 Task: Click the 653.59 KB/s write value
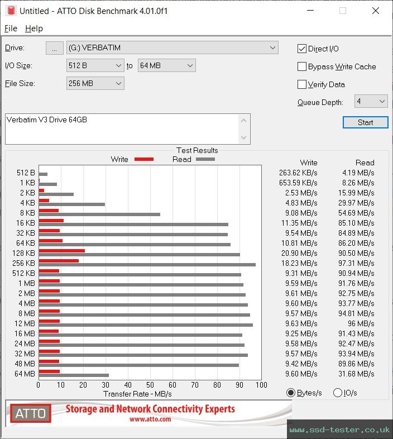coord(298,183)
